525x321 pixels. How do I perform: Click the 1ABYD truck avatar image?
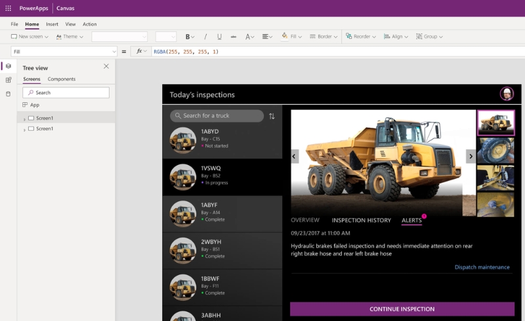[x=183, y=140]
